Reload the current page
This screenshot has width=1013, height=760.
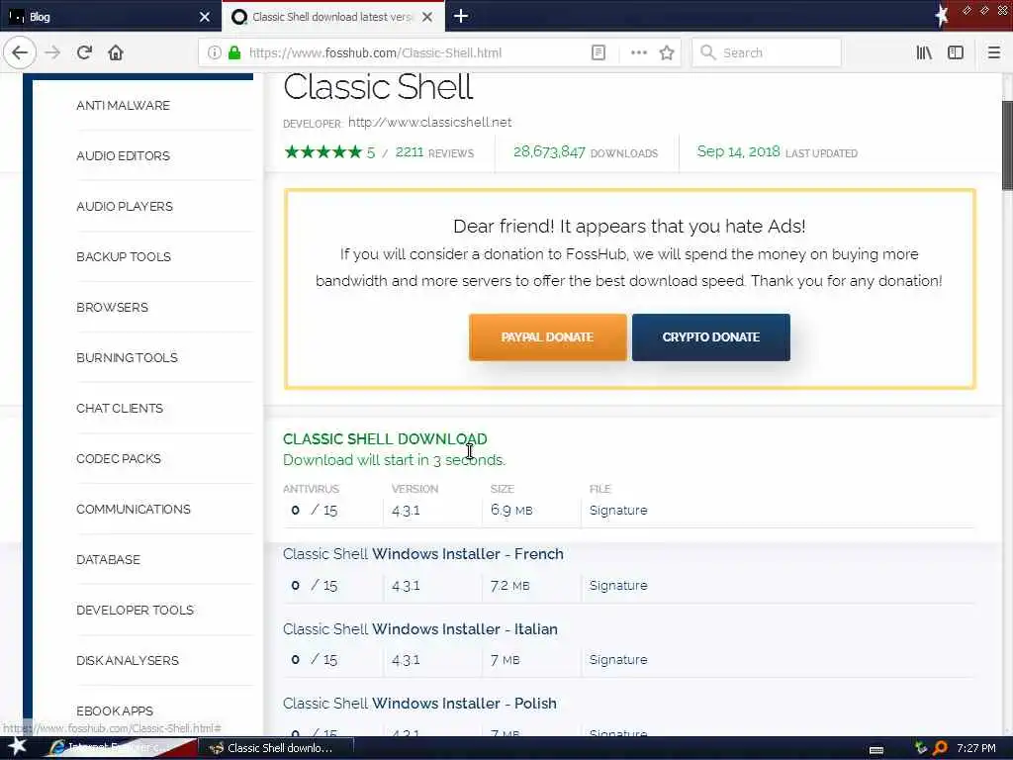(x=84, y=52)
